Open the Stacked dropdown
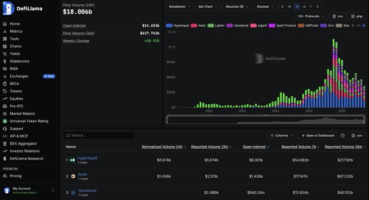Image resolution: width=369 pixels, height=200 pixels. tap(265, 7)
